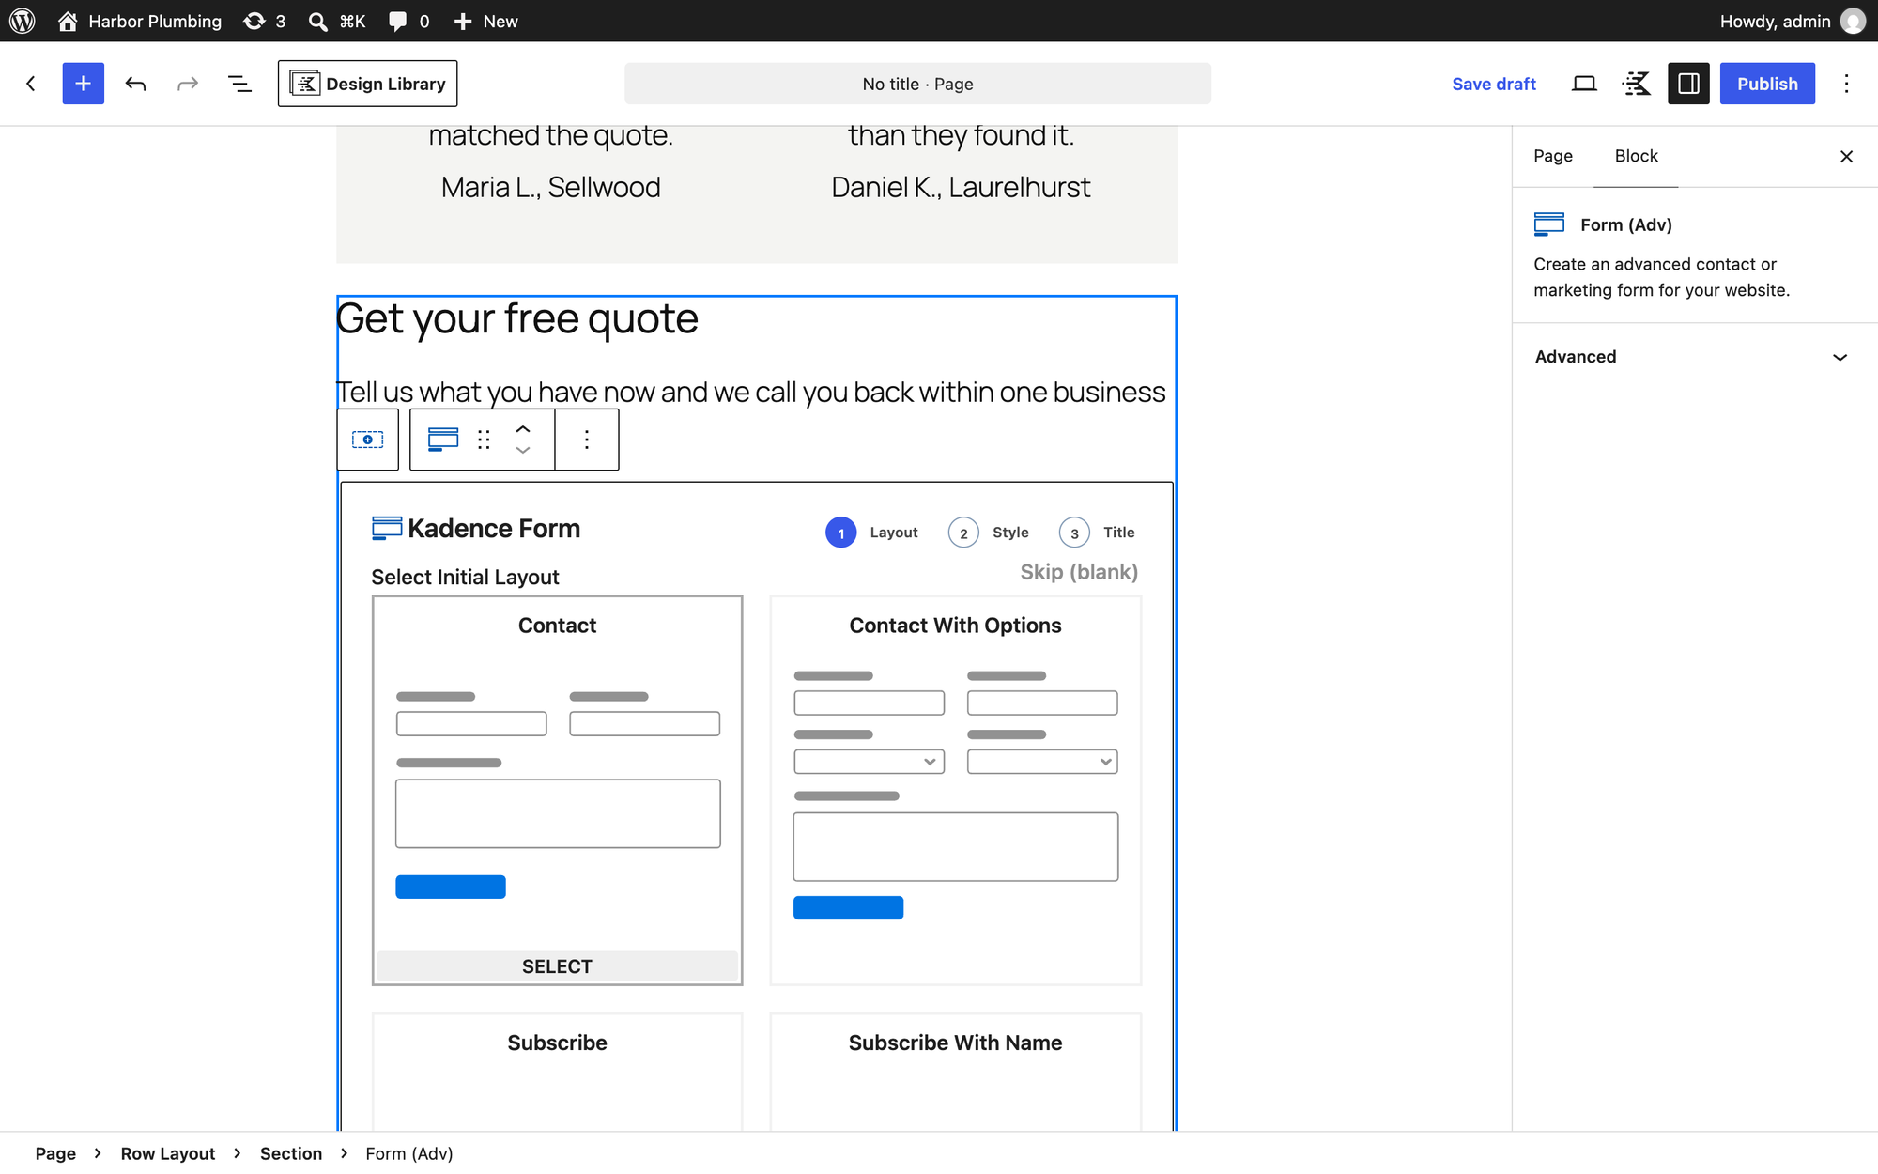Image resolution: width=1878 pixels, height=1174 pixels.
Task: Open the document overview list view
Action: coord(240,84)
